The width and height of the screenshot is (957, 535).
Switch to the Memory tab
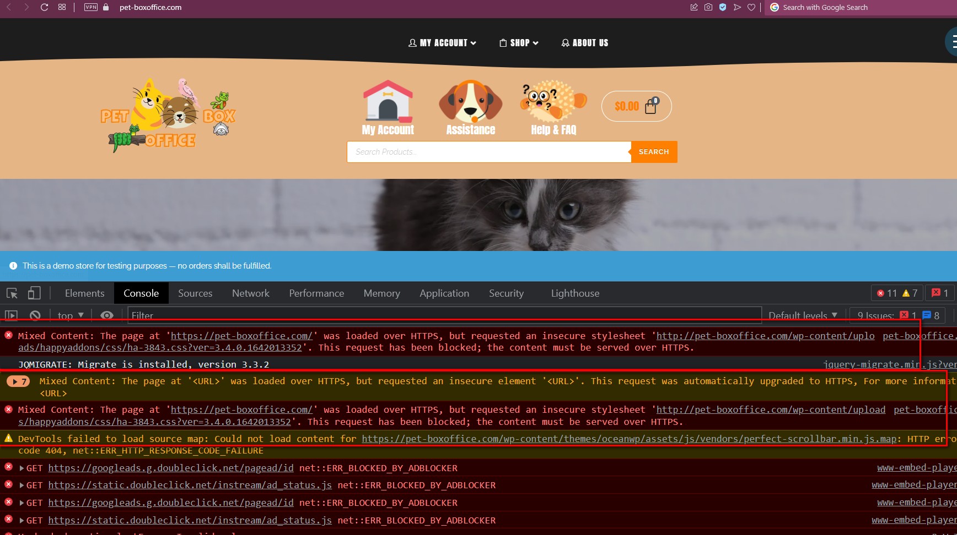(381, 293)
